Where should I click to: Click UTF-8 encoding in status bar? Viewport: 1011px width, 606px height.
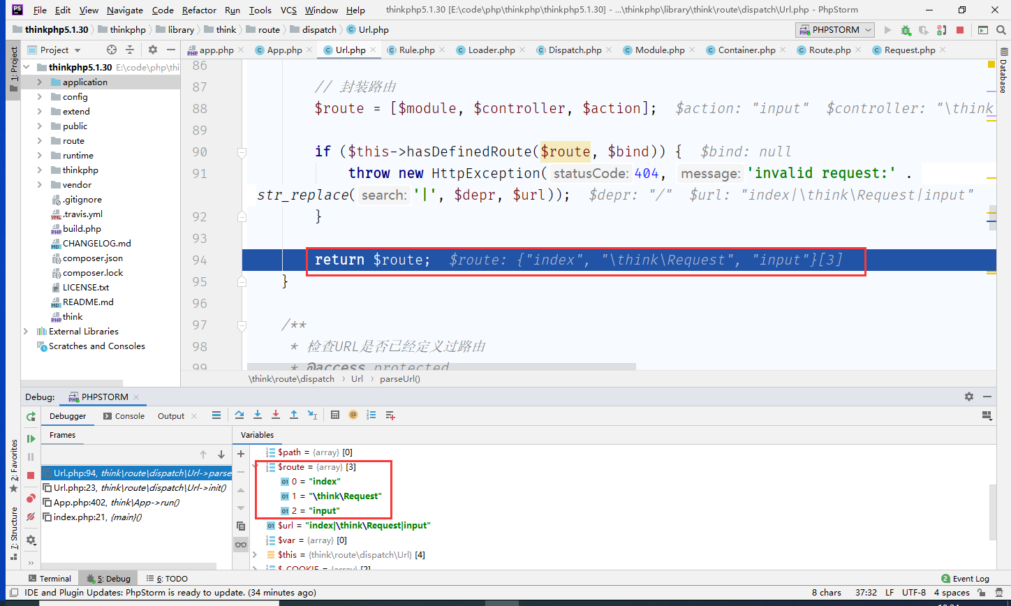tap(914, 592)
